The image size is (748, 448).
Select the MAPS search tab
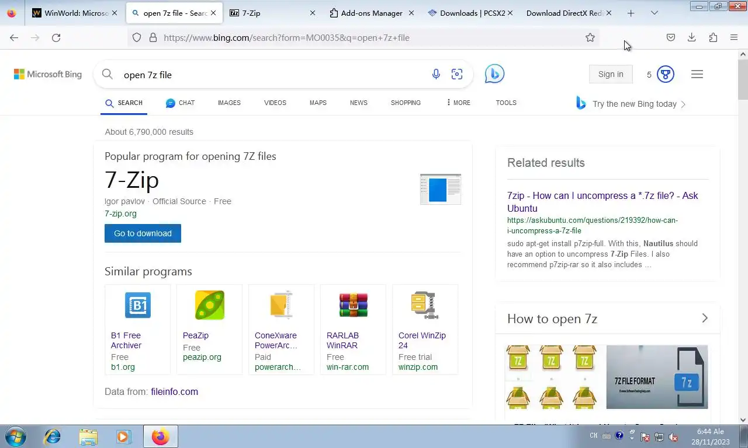[x=318, y=103]
